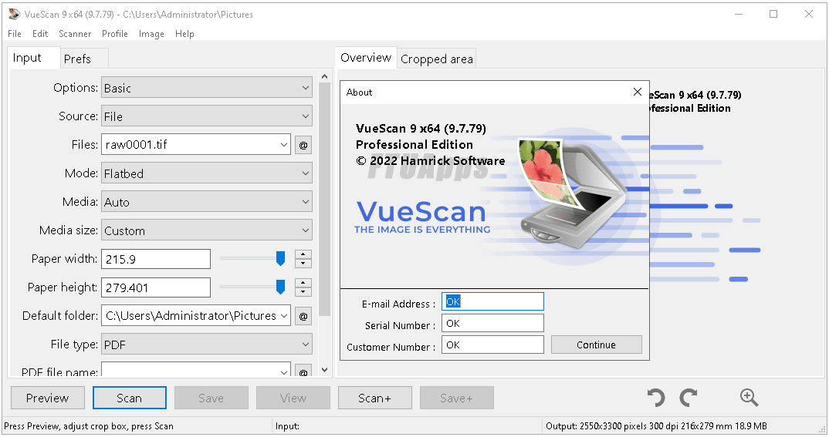Click the @ button next to Files
The height and width of the screenshot is (437, 829).
303,145
